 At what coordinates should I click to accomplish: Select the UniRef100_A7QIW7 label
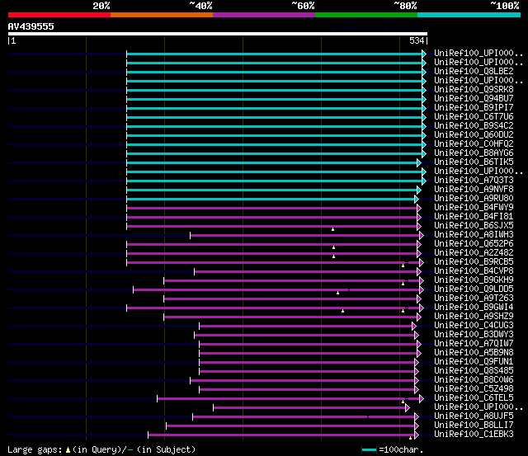474,344
